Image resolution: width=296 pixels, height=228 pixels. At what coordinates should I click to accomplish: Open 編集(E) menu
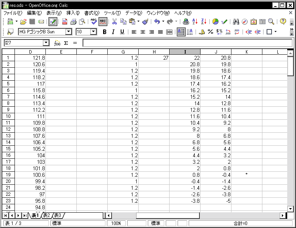(34, 13)
